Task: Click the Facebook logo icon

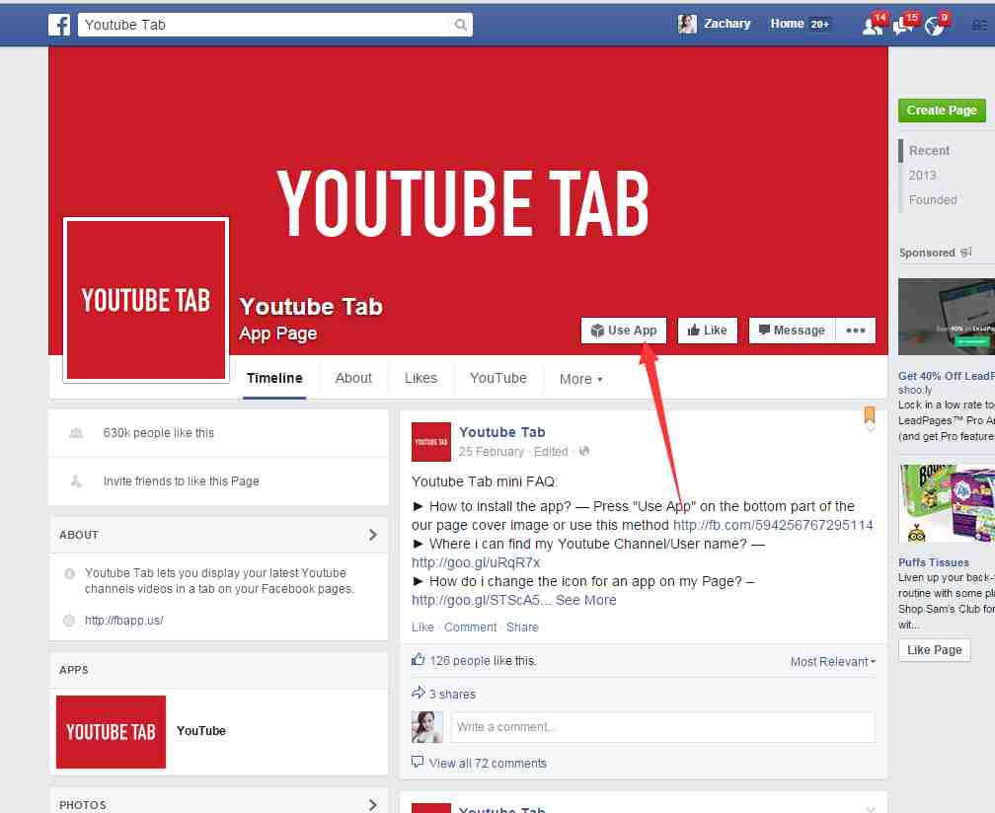Action: (x=59, y=25)
